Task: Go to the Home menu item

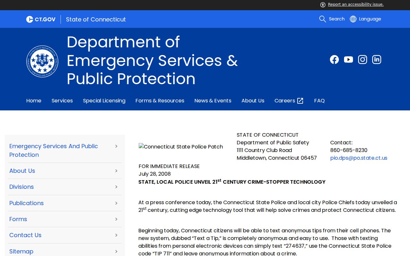Action: [x=34, y=100]
